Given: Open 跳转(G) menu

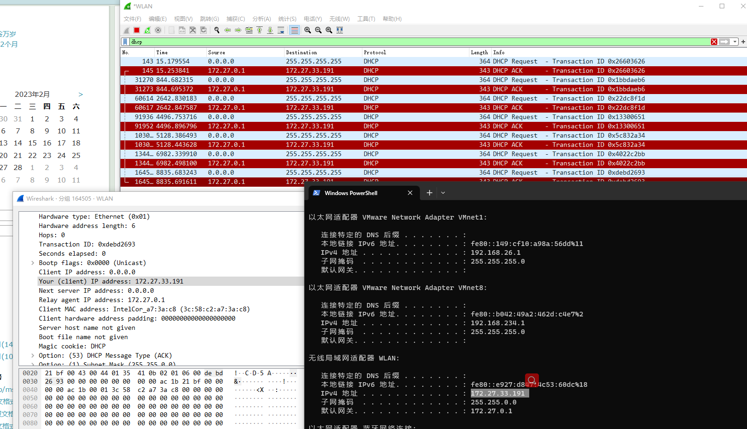Looking at the screenshot, I should [209, 19].
